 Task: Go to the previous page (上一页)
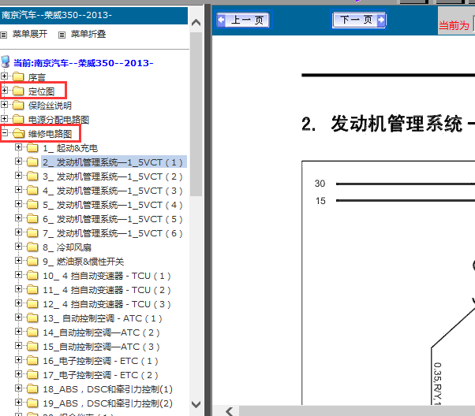coord(244,20)
